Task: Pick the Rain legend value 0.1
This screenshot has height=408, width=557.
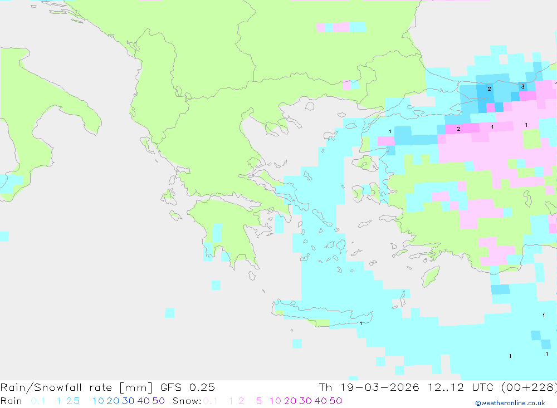Action: point(38,401)
